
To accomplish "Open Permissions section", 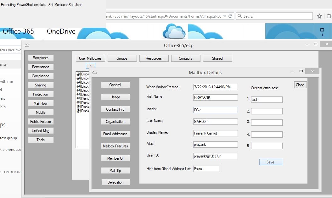I will [41, 67].
